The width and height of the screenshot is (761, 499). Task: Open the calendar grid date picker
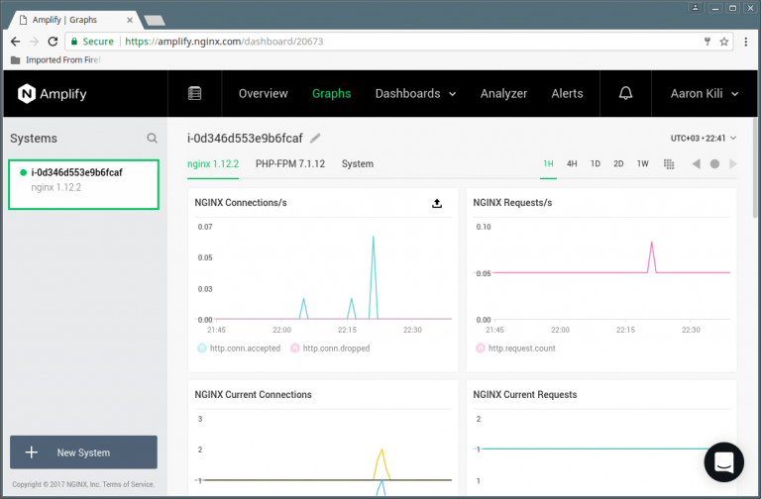(x=669, y=163)
